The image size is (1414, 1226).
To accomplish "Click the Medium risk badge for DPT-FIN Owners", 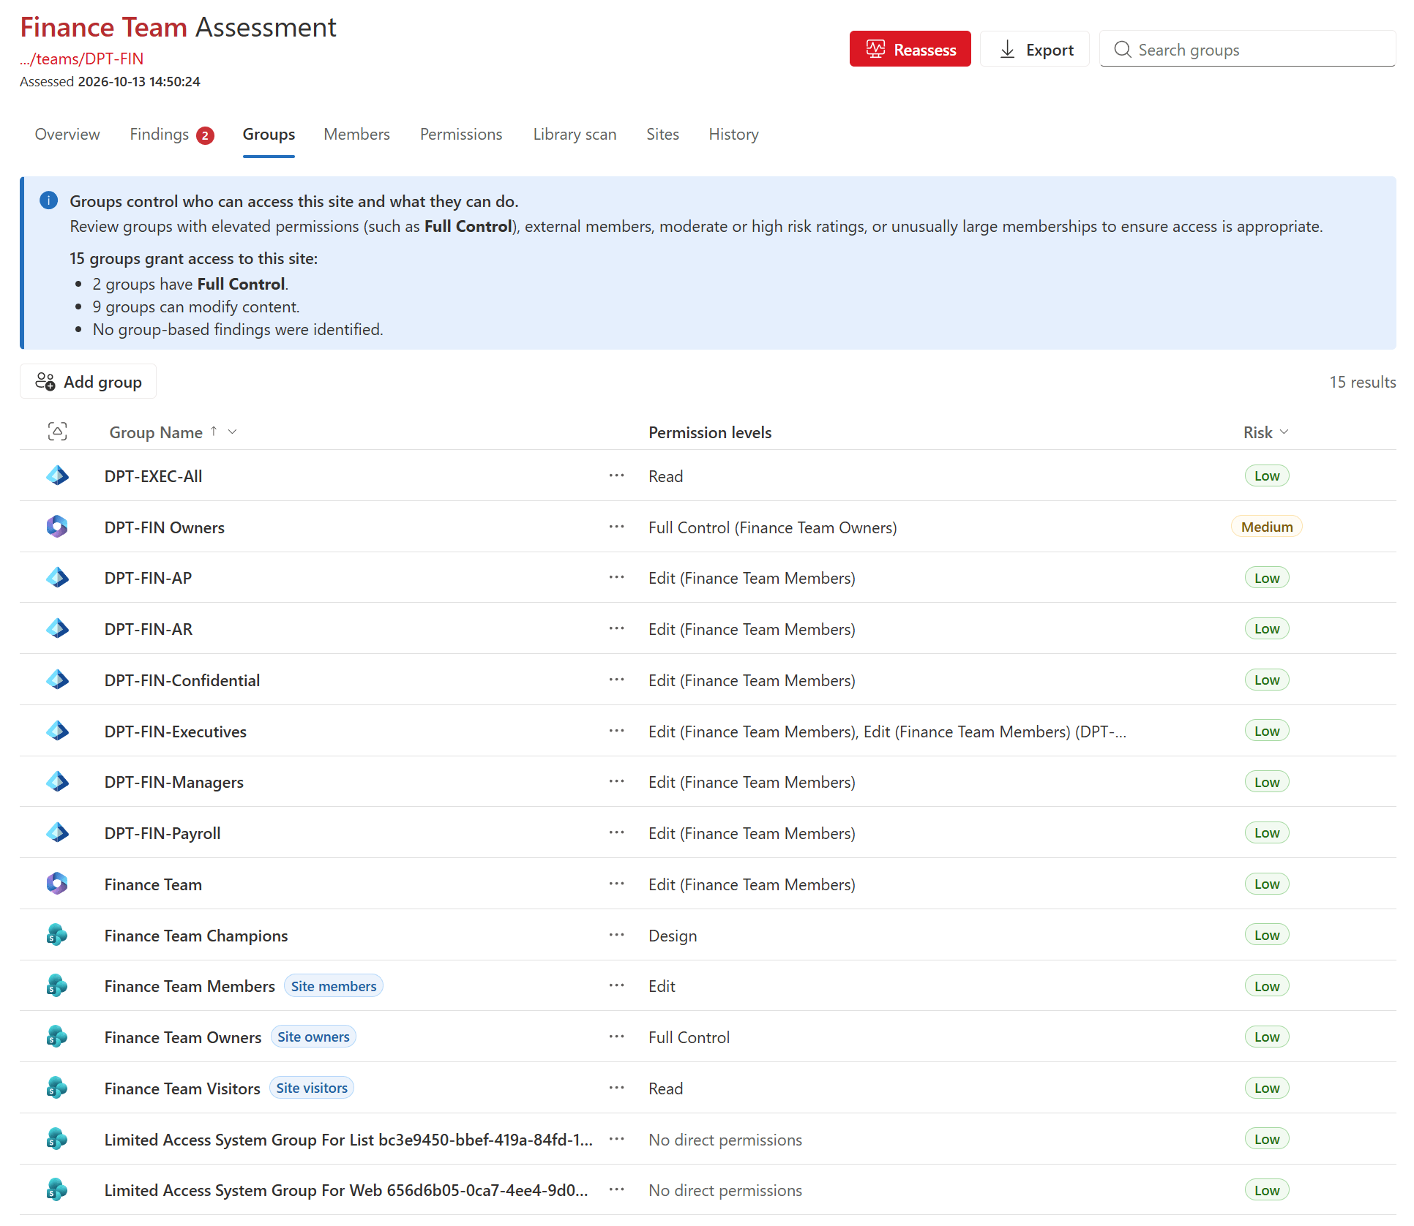I will pyautogui.click(x=1267, y=527).
